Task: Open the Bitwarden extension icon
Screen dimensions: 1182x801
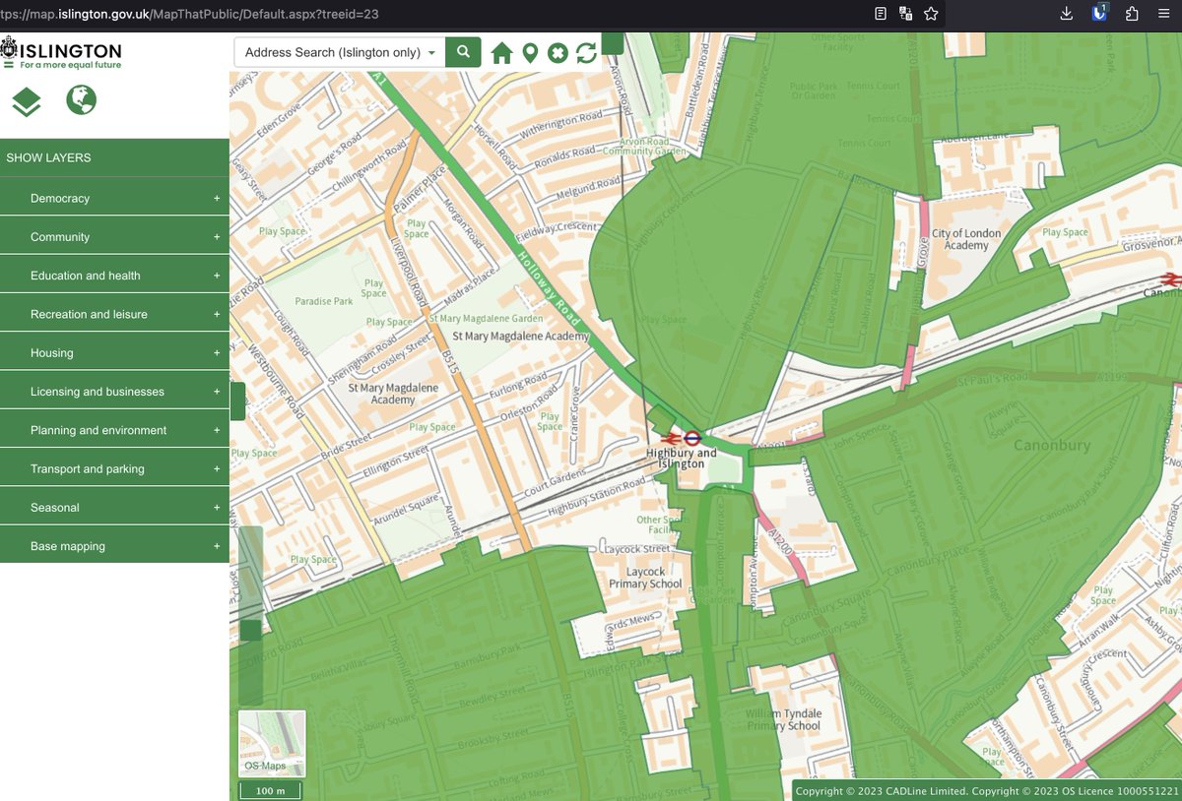Action: pyautogui.click(x=1100, y=13)
